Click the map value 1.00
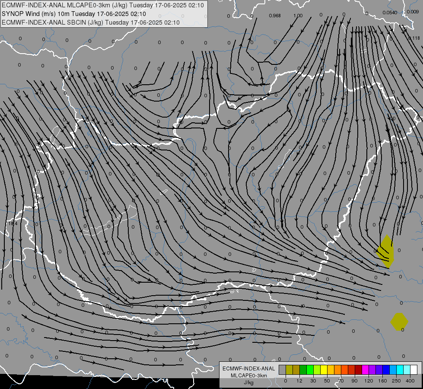 298,16
